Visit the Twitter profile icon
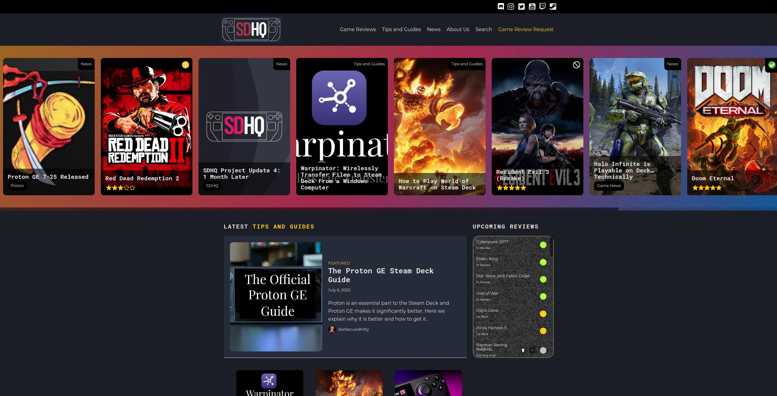777x396 pixels. click(x=521, y=6)
